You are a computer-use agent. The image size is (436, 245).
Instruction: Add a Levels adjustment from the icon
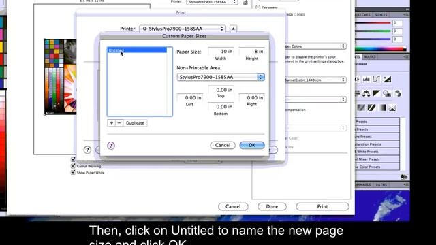(x=367, y=80)
